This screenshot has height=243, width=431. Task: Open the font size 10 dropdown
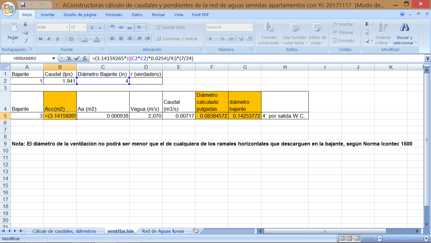coord(85,27)
